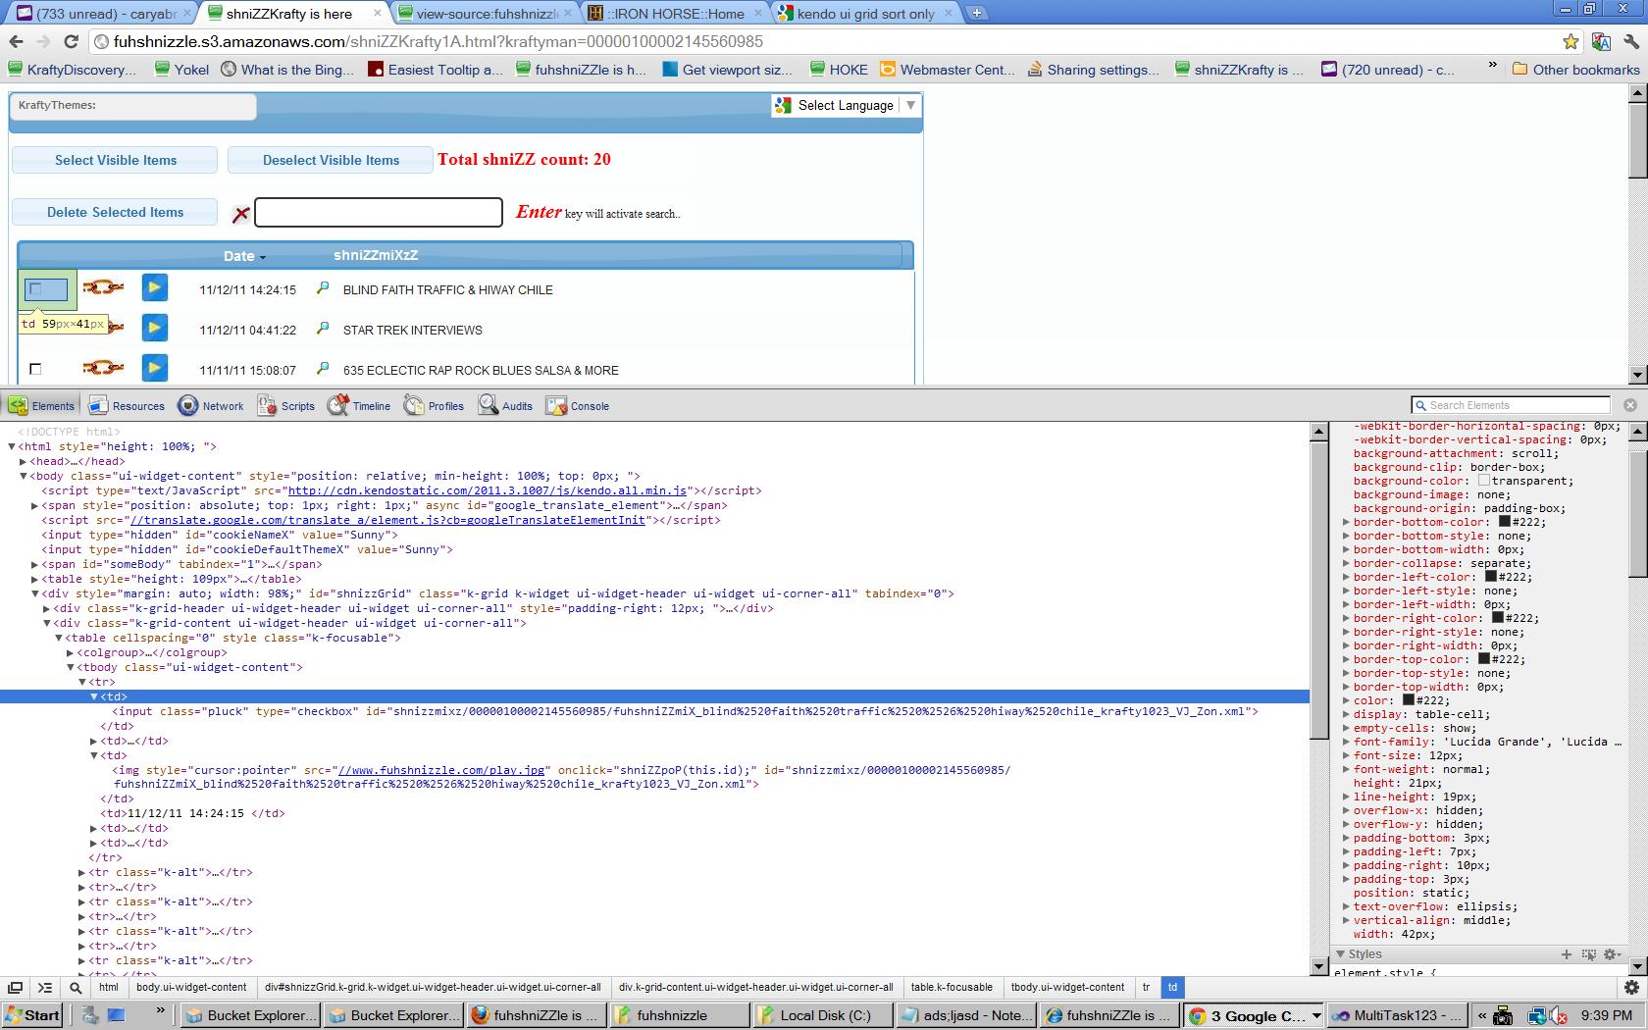The height and width of the screenshot is (1030, 1648).
Task: Bookmark this page with the star
Action: (1571, 41)
